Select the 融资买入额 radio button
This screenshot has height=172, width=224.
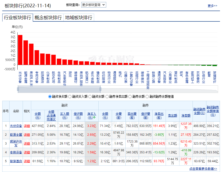coord(70,96)
